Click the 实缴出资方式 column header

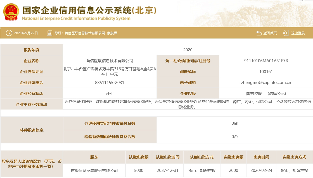tap(295, 157)
